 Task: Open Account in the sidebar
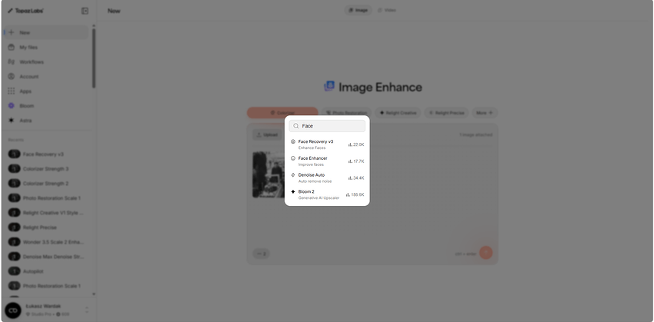tap(46, 77)
